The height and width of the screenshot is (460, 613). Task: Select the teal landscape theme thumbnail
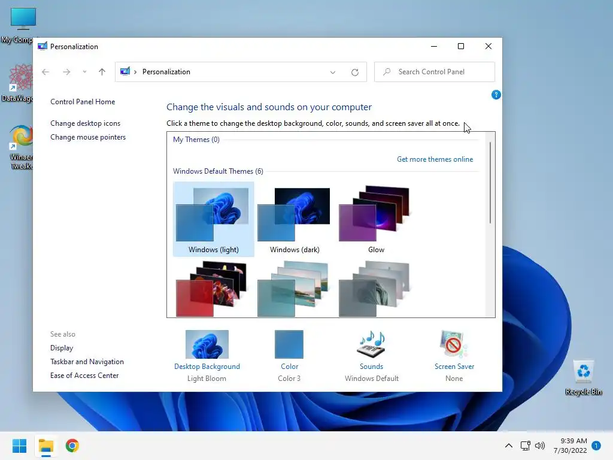(293, 289)
